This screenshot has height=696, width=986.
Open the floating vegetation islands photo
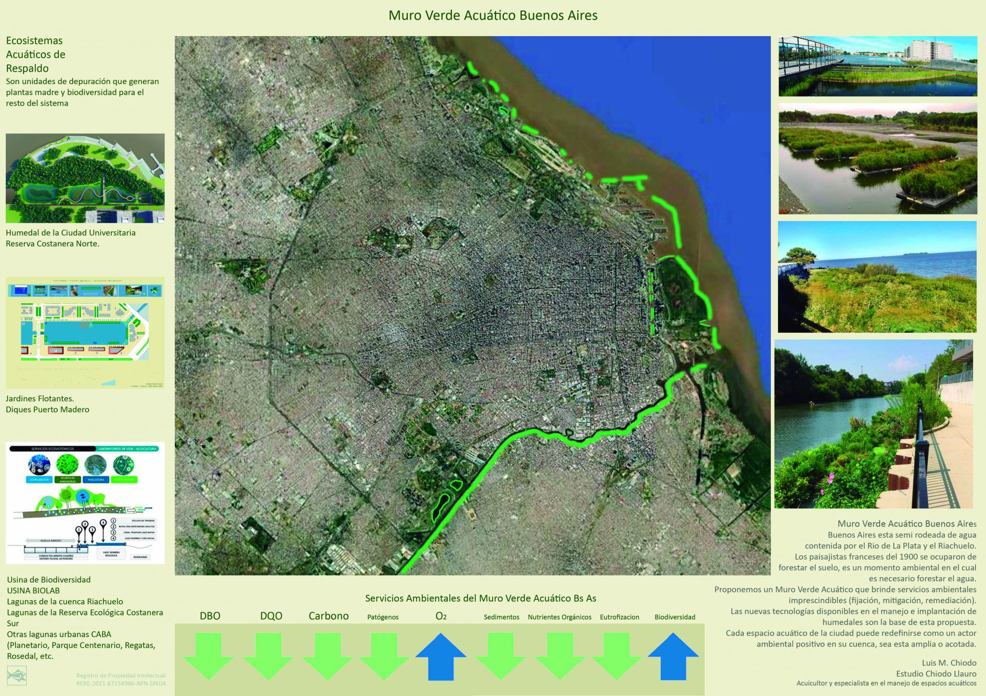pyautogui.click(x=878, y=159)
